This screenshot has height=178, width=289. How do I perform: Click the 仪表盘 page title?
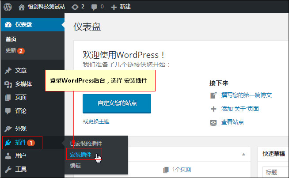[x=87, y=27]
